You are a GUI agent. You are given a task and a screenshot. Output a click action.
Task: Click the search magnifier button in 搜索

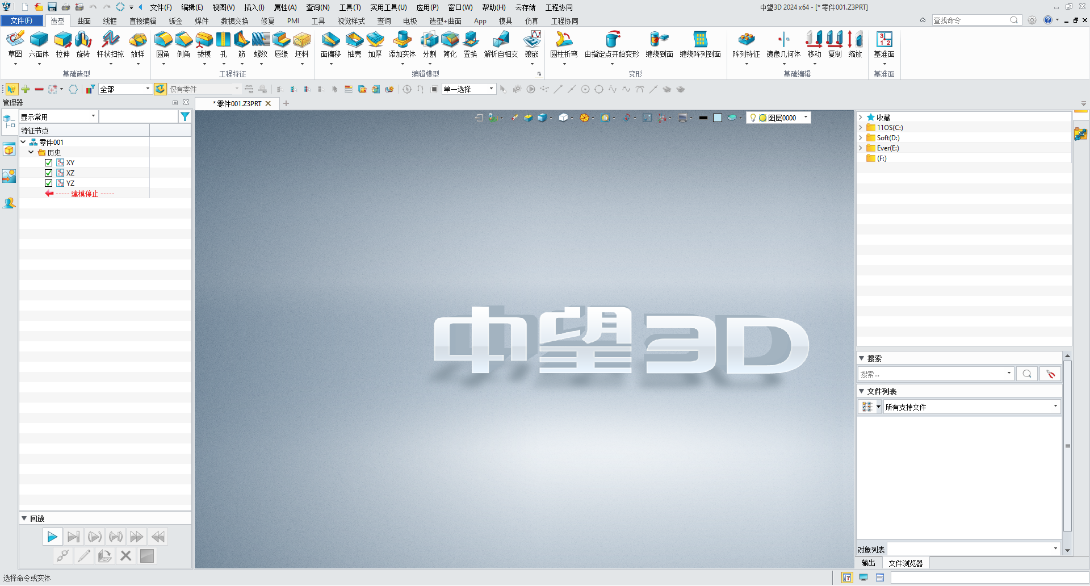pos(1026,374)
